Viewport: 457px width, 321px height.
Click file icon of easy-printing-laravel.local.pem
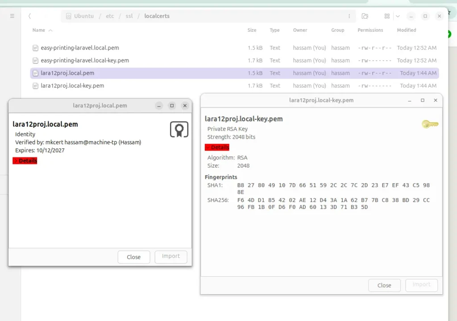pyautogui.click(x=35, y=47)
